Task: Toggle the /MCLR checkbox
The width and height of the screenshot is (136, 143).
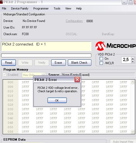Action: tap(101, 63)
